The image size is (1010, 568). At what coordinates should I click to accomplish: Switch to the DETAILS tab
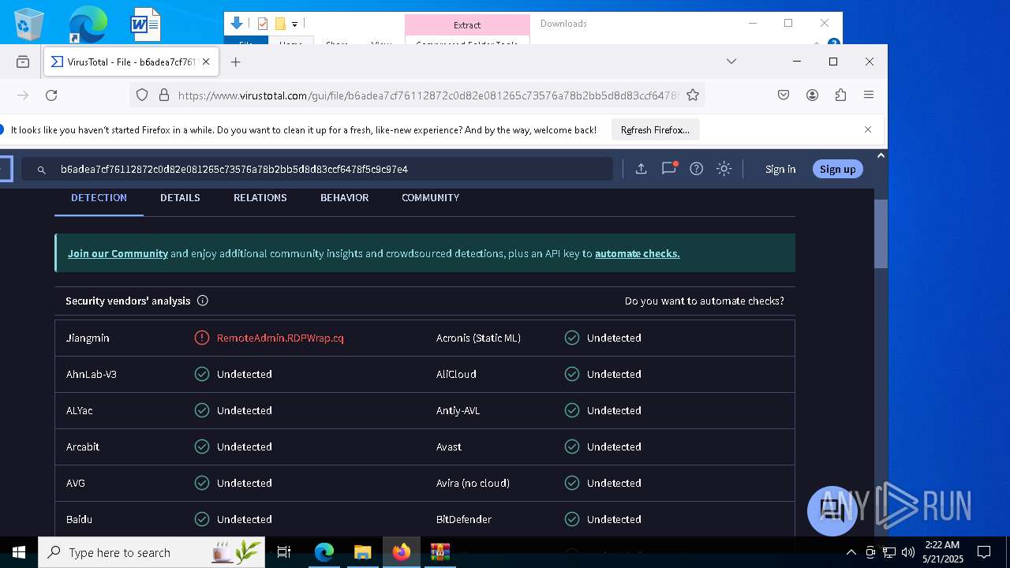[x=180, y=198]
